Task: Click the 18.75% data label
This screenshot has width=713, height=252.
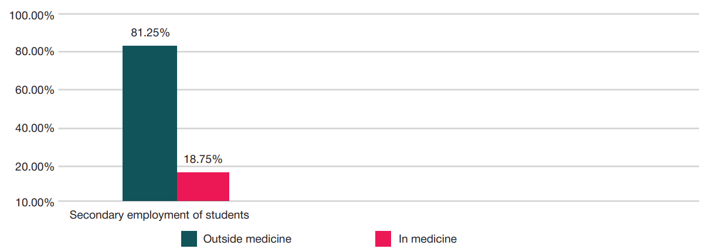Action: pyautogui.click(x=203, y=159)
